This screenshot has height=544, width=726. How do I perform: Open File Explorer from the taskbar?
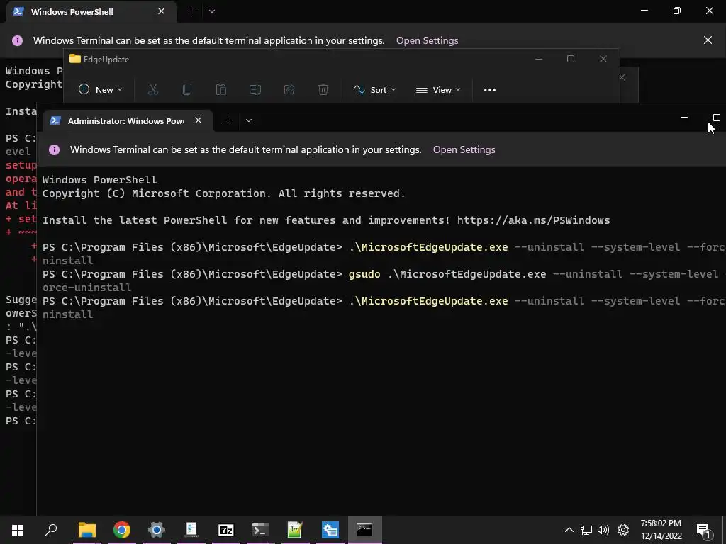coord(86,530)
